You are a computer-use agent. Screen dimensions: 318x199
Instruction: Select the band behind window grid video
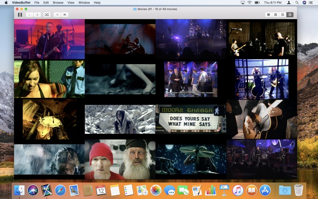click(x=262, y=79)
